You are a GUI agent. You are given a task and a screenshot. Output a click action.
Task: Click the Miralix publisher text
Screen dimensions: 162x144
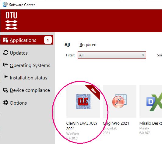(x=144, y=128)
